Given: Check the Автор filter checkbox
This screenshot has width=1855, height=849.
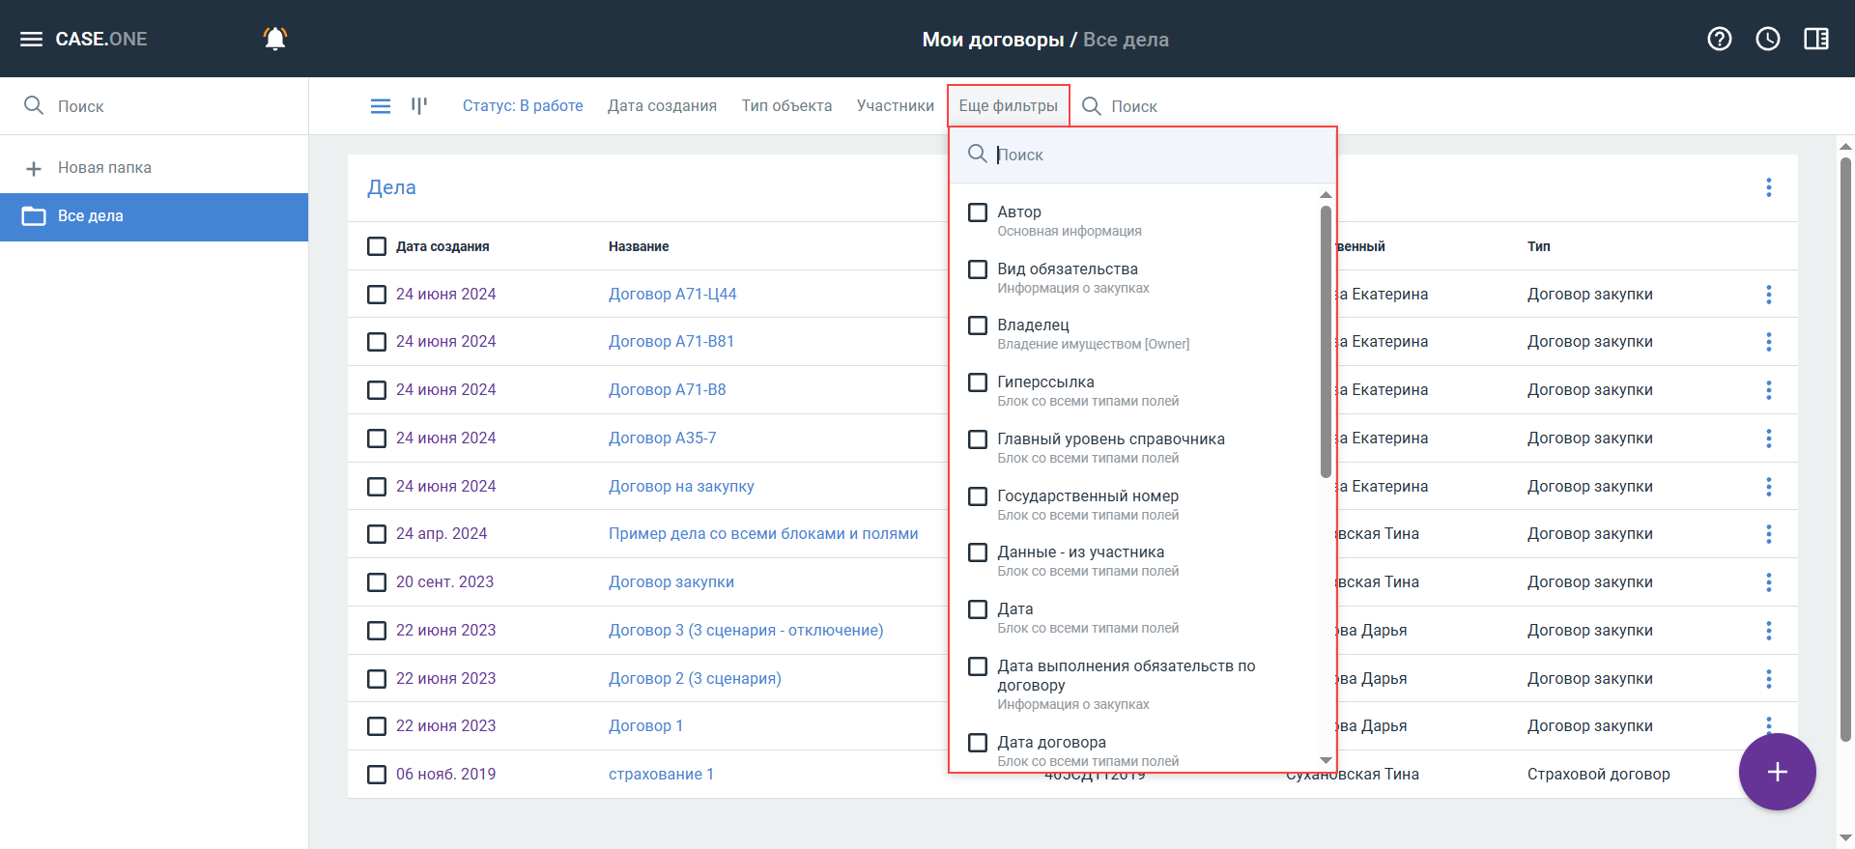Looking at the screenshot, I should (x=978, y=212).
